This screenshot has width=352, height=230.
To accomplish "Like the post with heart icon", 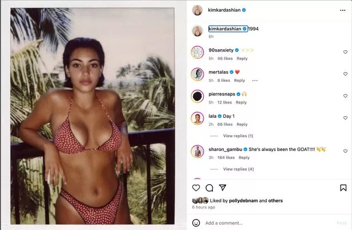I will pyautogui.click(x=196, y=188).
